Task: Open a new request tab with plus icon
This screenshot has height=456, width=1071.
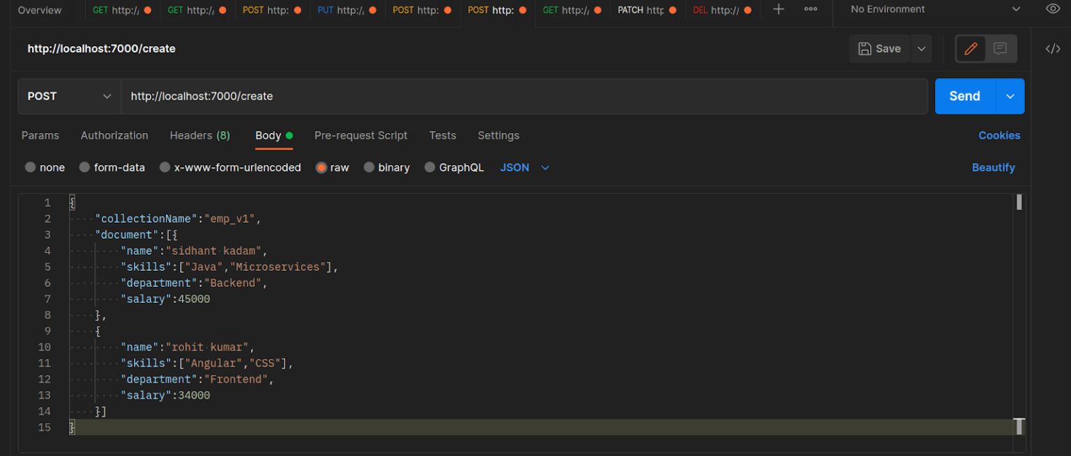Action: click(777, 9)
